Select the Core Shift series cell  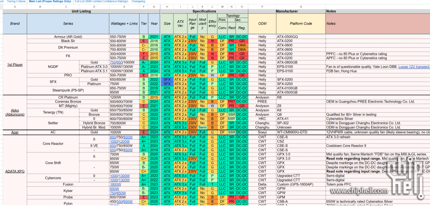coord(53,163)
